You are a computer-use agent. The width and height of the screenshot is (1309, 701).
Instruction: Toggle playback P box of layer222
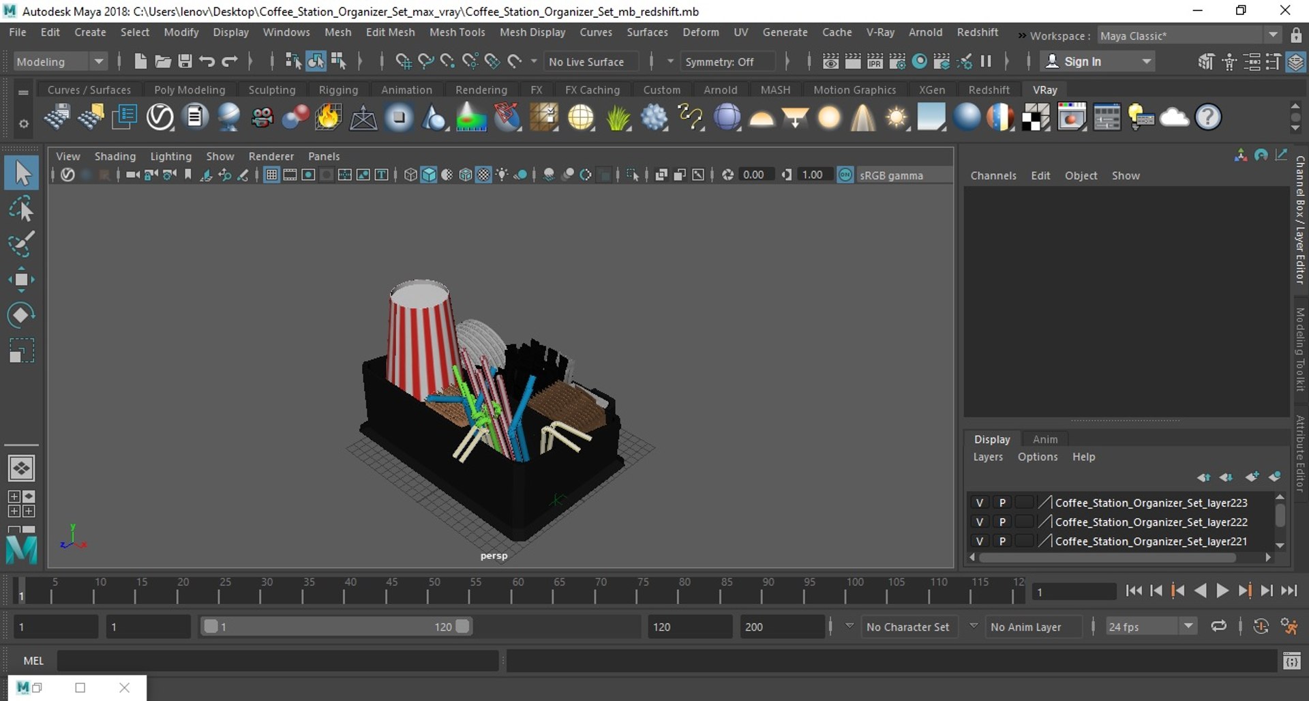1002,522
